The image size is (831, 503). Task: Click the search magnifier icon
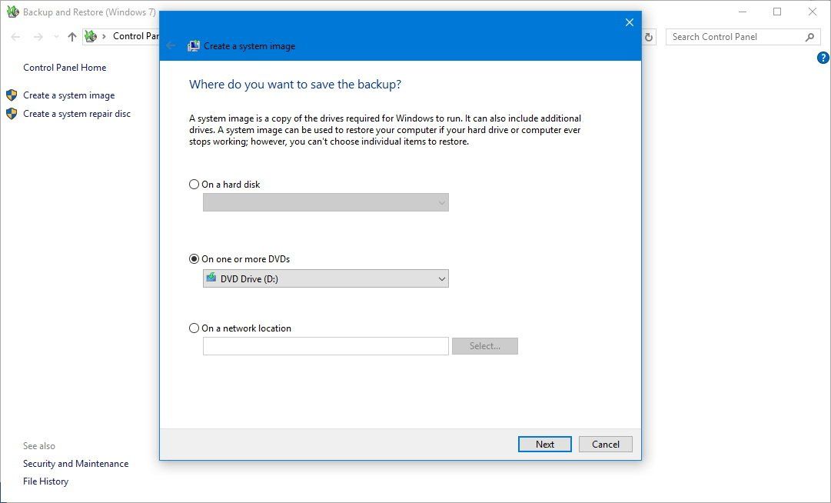[809, 36]
